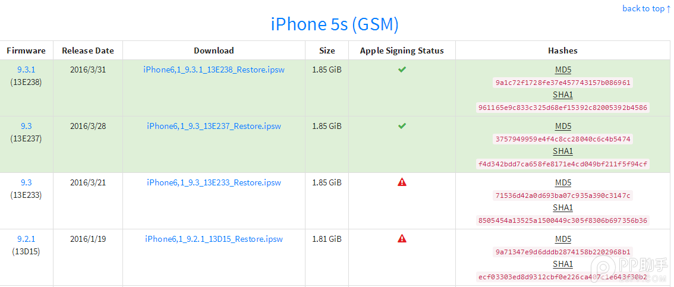Click green checkmark for build 13E237
The width and height of the screenshot is (674, 287).
402,126
